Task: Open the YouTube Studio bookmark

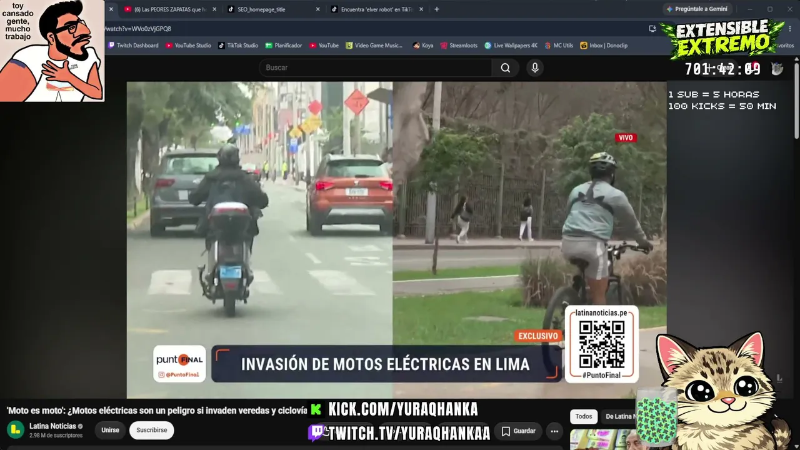Action: (x=188, y=46)
